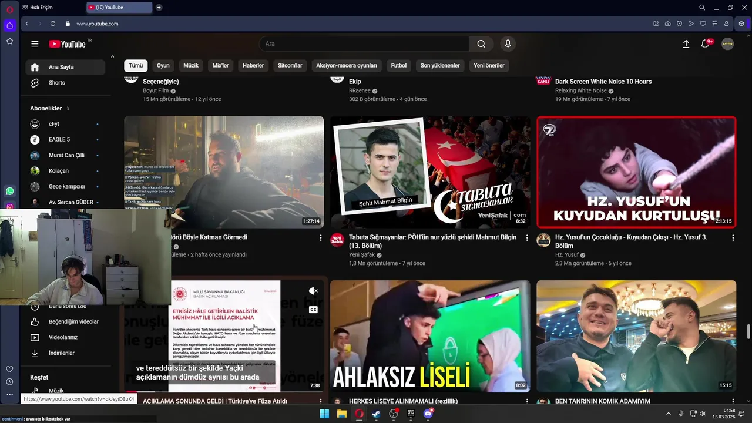The height and width of the screenshot is (423, 752).
Task: Show hidden system tray icons chevron
Action: 668,414
